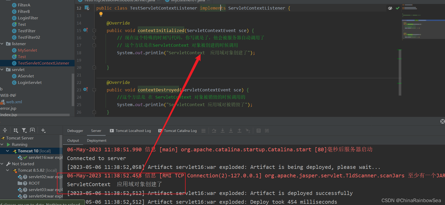445x205 pixels.
Task: Click the intention lightbulb icon on line 13
Action: [101, 14]
